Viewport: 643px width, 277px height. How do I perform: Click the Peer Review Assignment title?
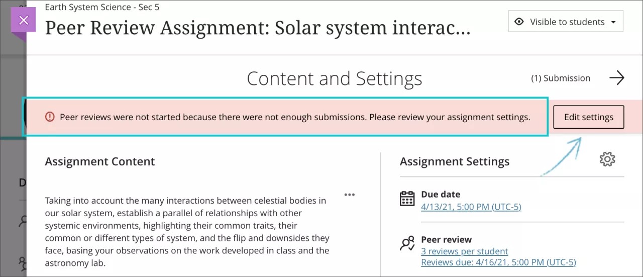tap(257, 29)
